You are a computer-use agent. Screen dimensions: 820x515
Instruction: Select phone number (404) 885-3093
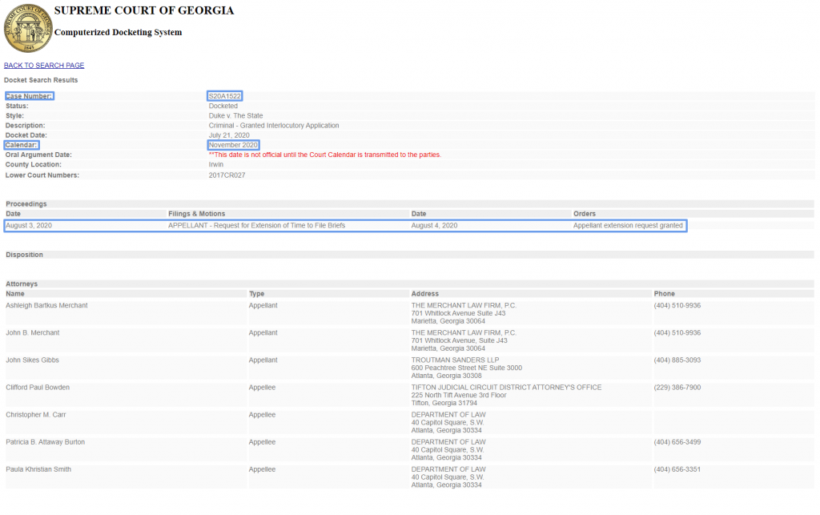pos(677,360)
